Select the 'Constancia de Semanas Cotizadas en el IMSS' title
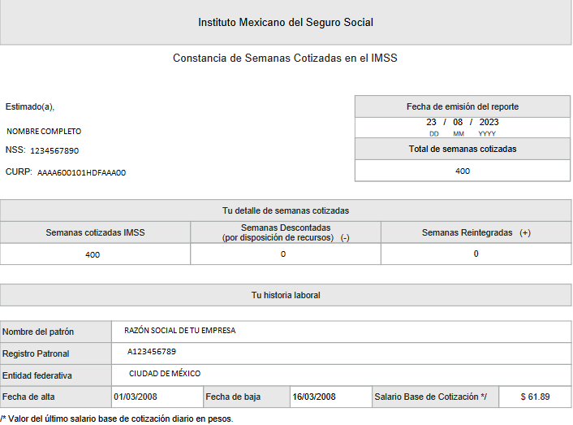 click(x=285, y=59)
